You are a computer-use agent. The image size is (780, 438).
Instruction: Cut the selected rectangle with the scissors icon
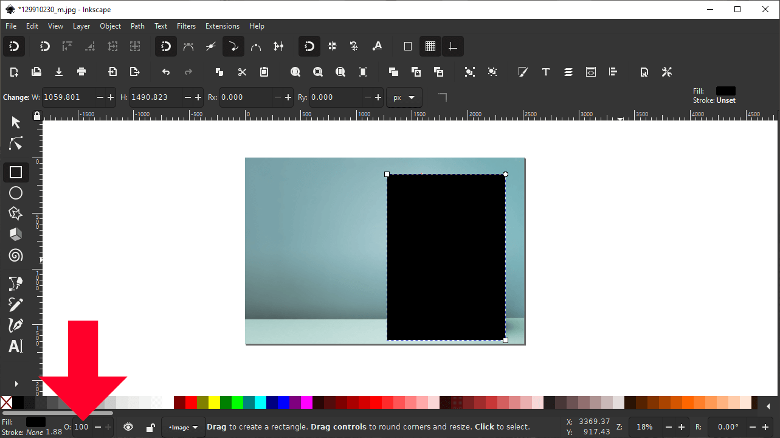click(x=241, y=72)
